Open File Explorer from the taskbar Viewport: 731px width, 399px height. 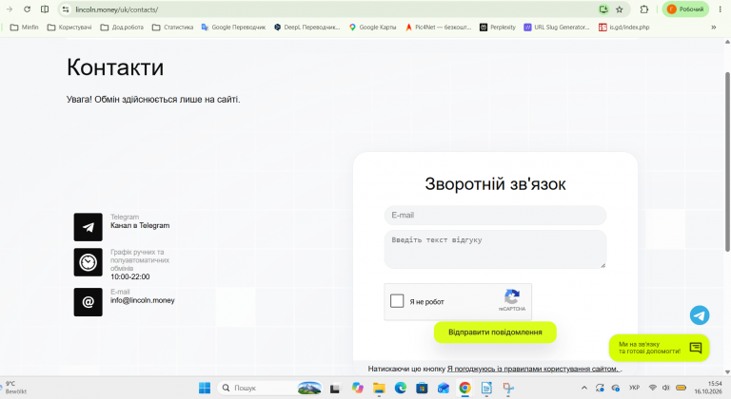[379, 388]
